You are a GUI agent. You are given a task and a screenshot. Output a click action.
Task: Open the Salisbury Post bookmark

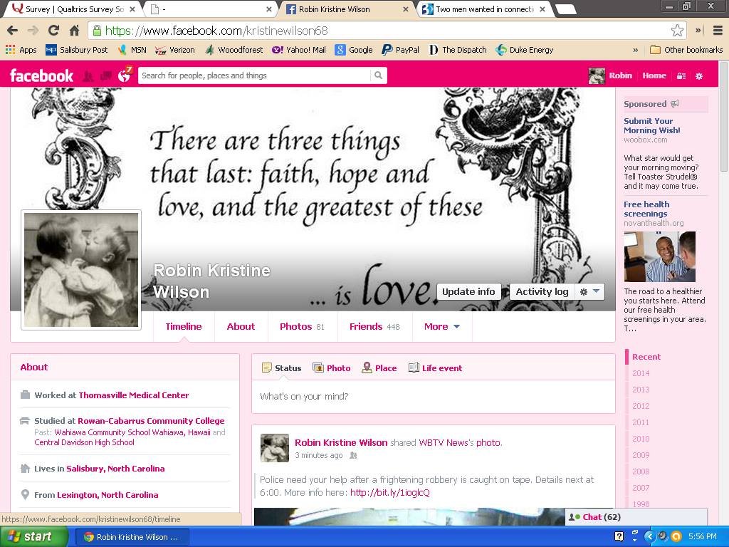[x=77, y=50]
